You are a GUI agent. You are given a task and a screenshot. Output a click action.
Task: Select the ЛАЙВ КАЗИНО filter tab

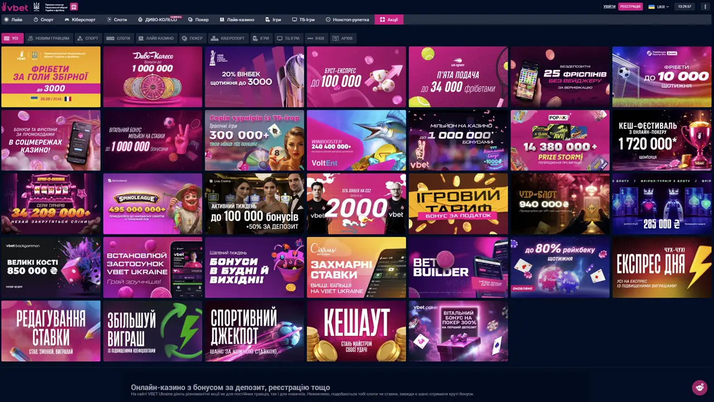click(x=156, y=39)
